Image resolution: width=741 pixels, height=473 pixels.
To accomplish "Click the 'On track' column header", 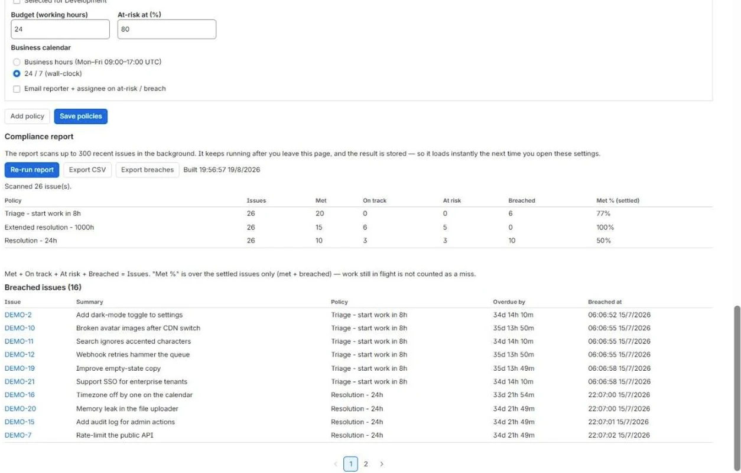I will pyautogui.click(x=375, y=201).
